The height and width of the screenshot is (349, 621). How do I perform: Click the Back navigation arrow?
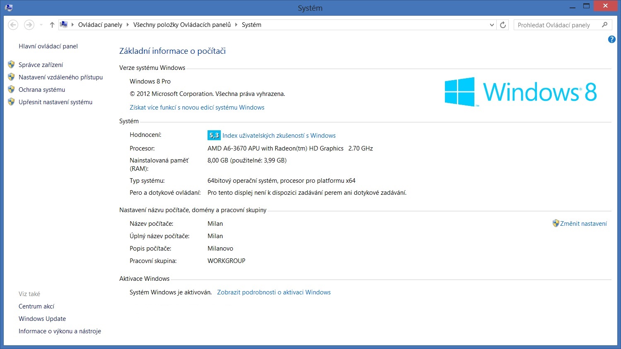tap(13, 25)
